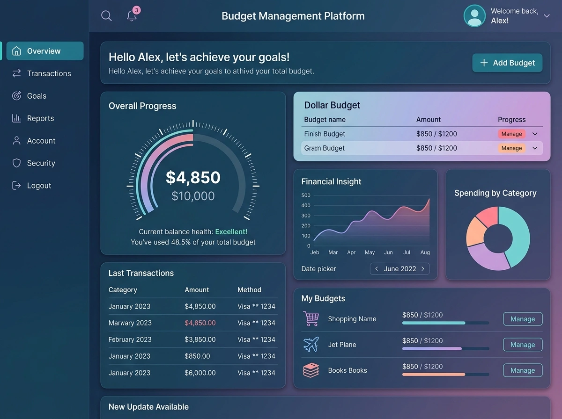Expand the Grarn Budget row chevron

[535, 148]
